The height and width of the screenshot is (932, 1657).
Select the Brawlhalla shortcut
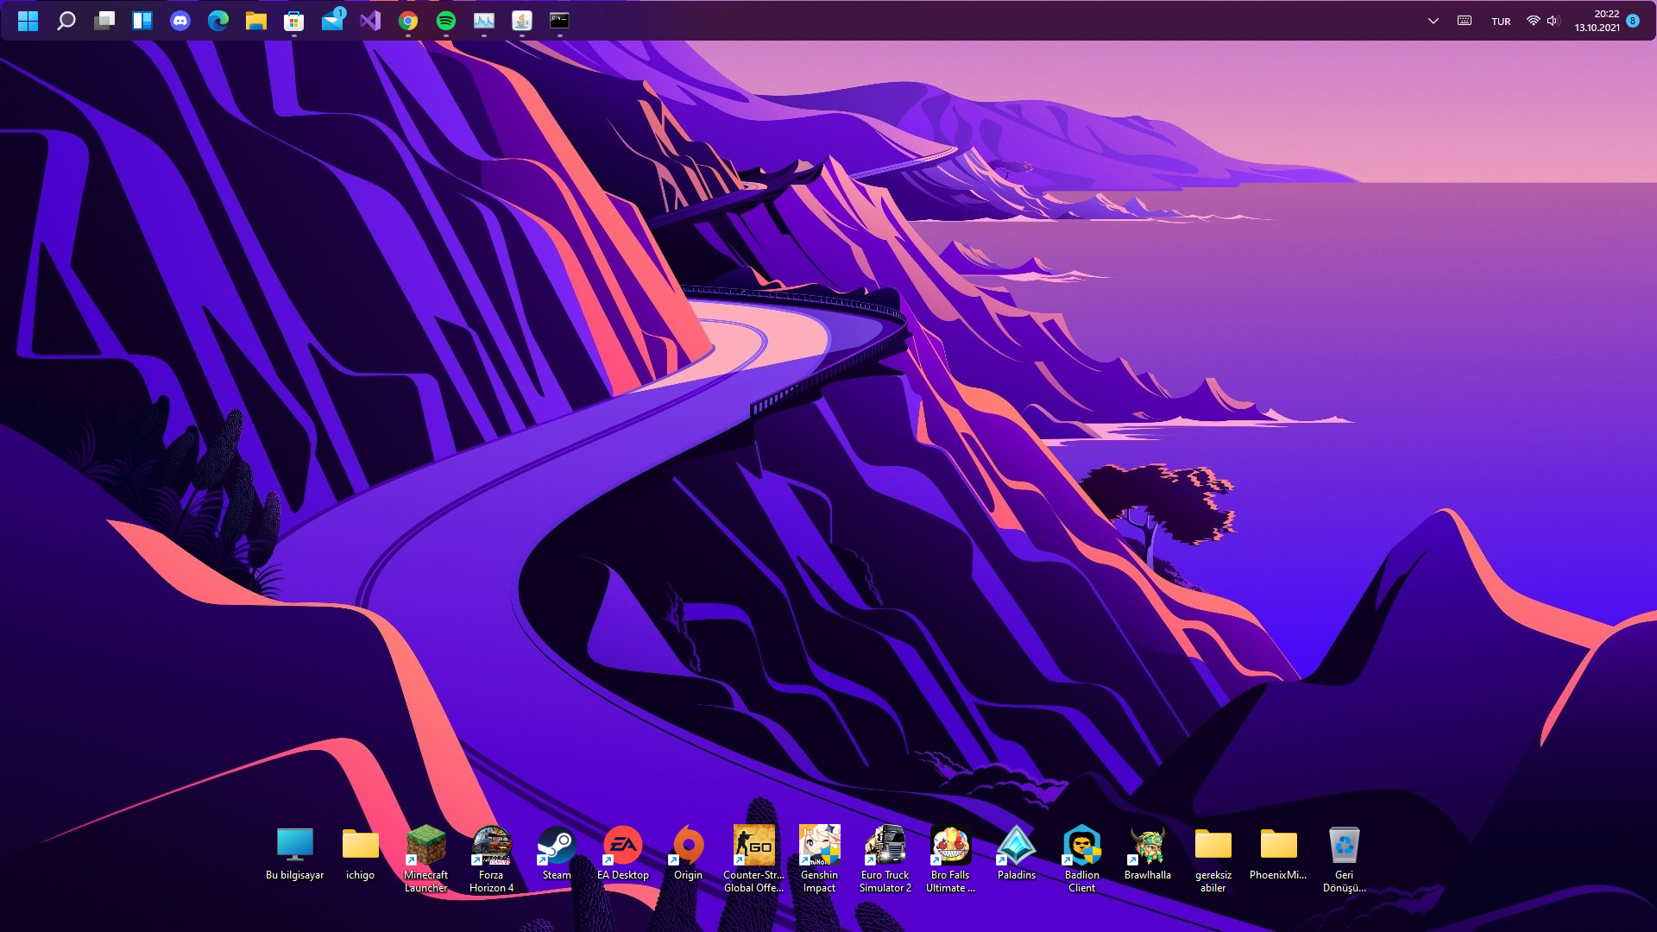pos(1147,853)
